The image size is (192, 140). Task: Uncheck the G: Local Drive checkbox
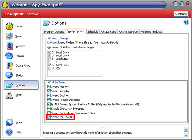coord(50,65)
